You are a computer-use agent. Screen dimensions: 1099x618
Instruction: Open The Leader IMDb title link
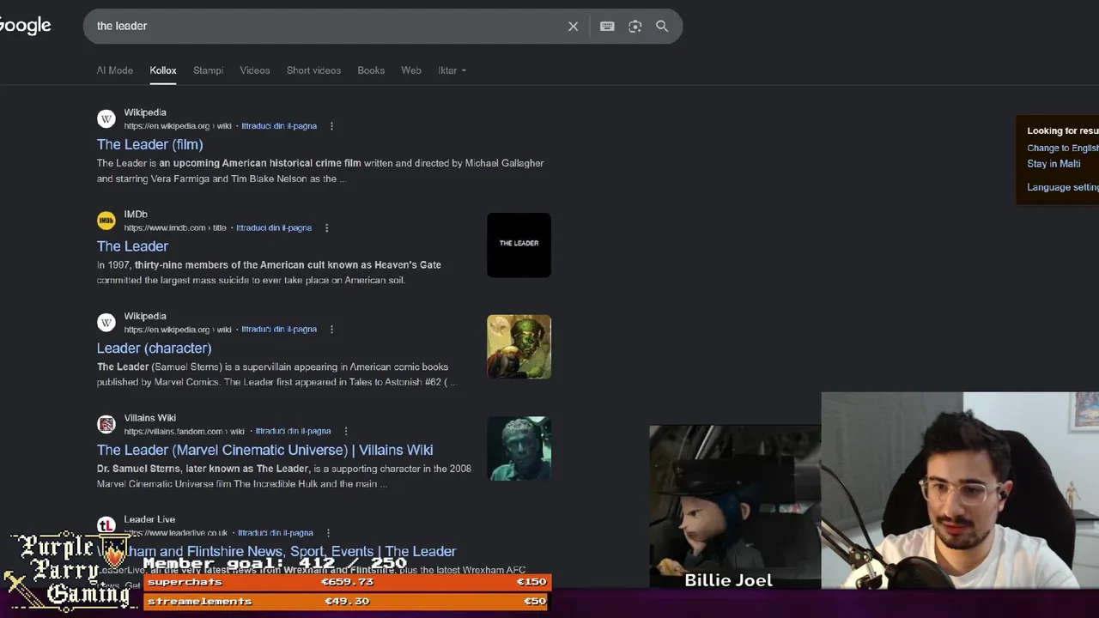[x=132, y=246]
